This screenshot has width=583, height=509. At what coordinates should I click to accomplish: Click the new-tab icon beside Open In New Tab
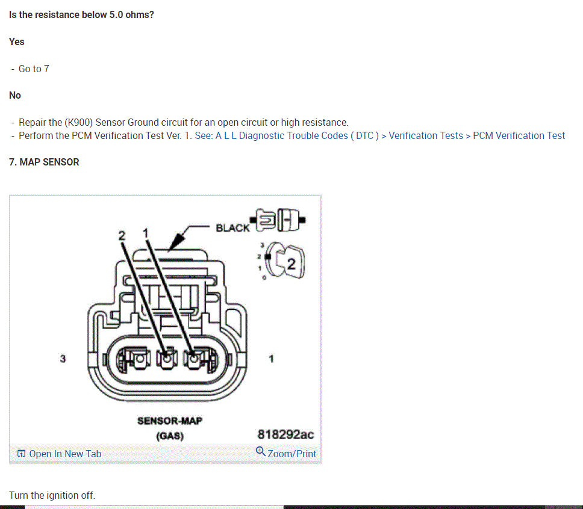[x=22, y=454]
